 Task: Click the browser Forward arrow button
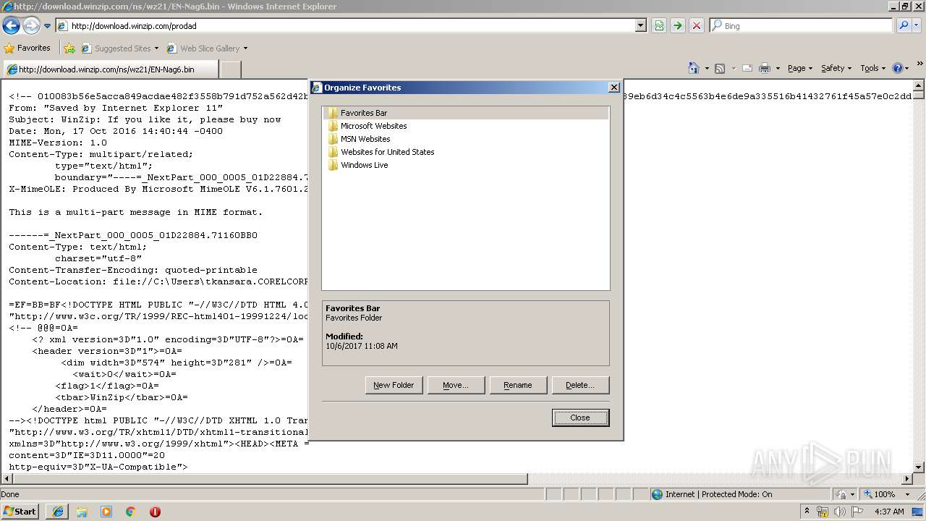pyautogui.click(x=31, y=26)
